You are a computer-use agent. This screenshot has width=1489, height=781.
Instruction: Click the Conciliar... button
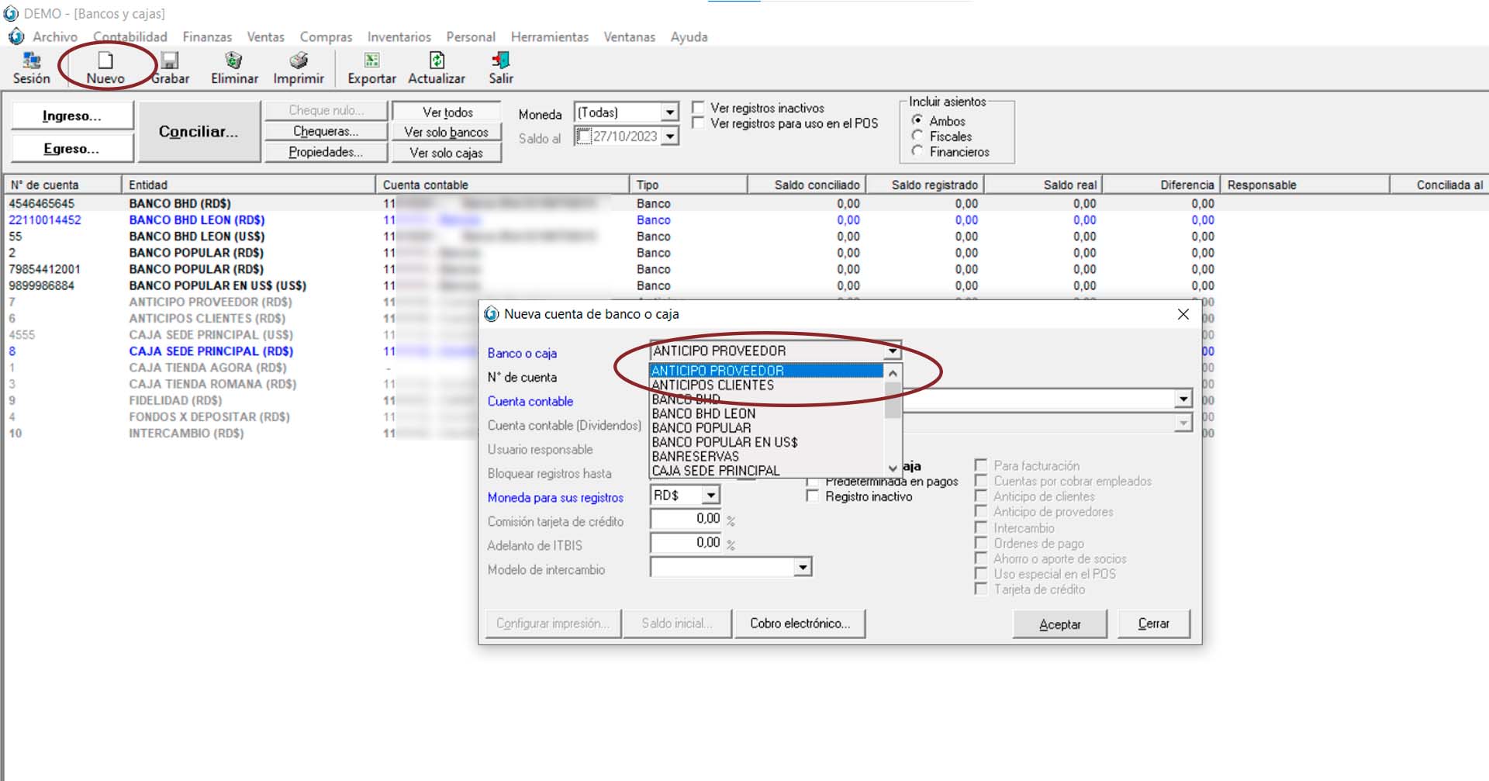click(x=199, y=131)
